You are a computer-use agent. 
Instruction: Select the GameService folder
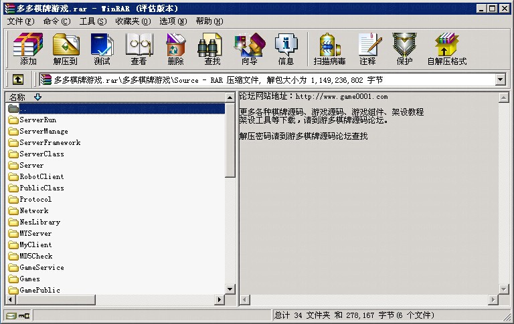(41, 267)
